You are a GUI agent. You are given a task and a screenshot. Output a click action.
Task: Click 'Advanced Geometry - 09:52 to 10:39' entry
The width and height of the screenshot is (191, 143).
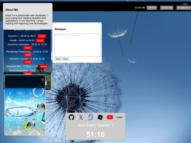pos(27,44)
